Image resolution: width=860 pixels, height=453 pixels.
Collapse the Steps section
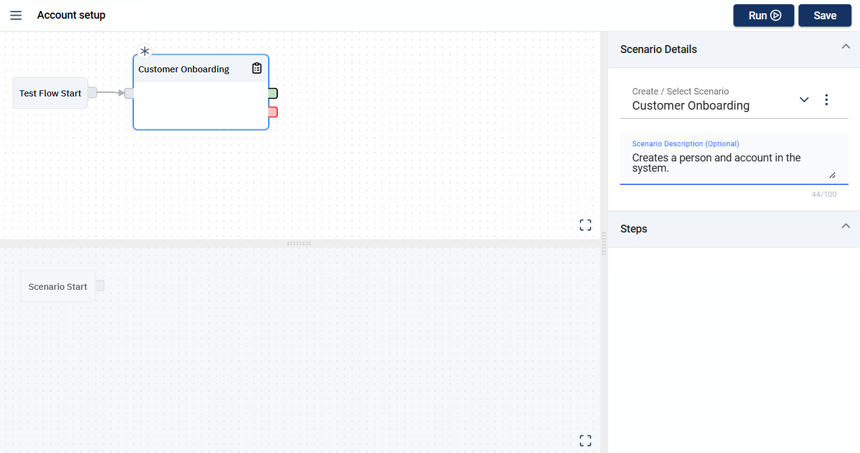coord(846,226)
